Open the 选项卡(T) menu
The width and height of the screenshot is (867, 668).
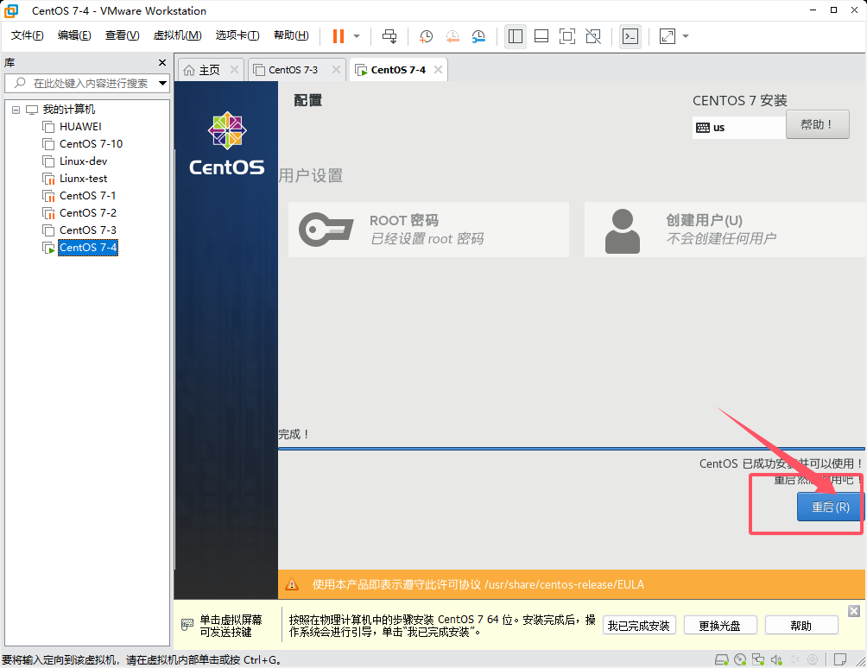tap(237, 35)
